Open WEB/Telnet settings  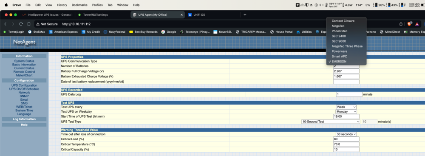click(24, 107)
